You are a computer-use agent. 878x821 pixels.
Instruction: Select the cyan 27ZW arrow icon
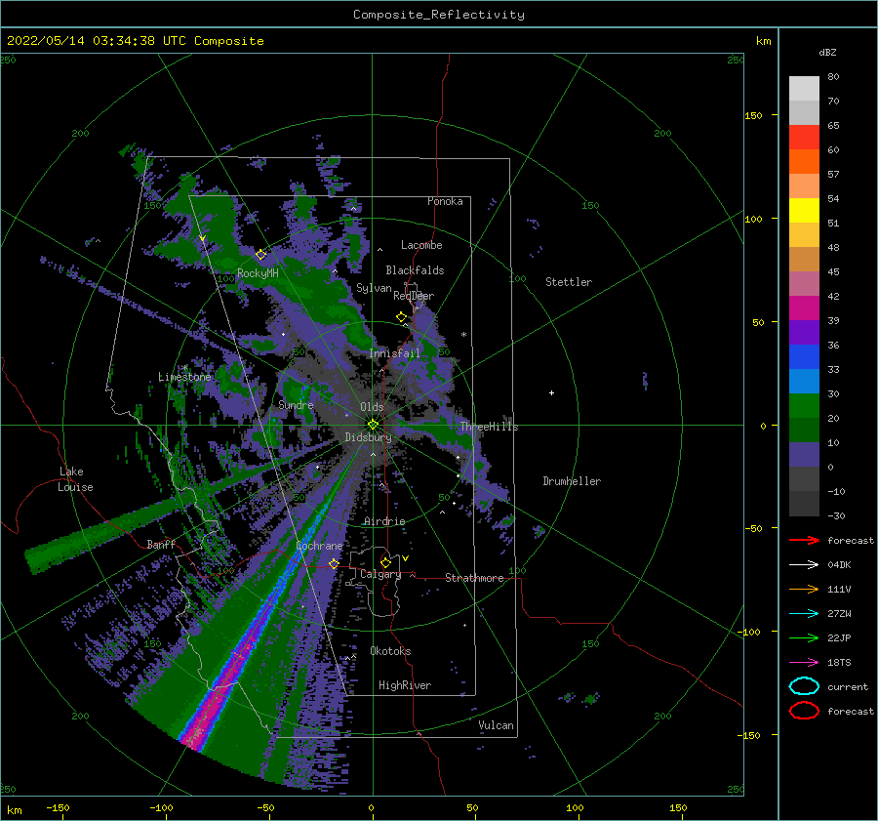[804, 614]
